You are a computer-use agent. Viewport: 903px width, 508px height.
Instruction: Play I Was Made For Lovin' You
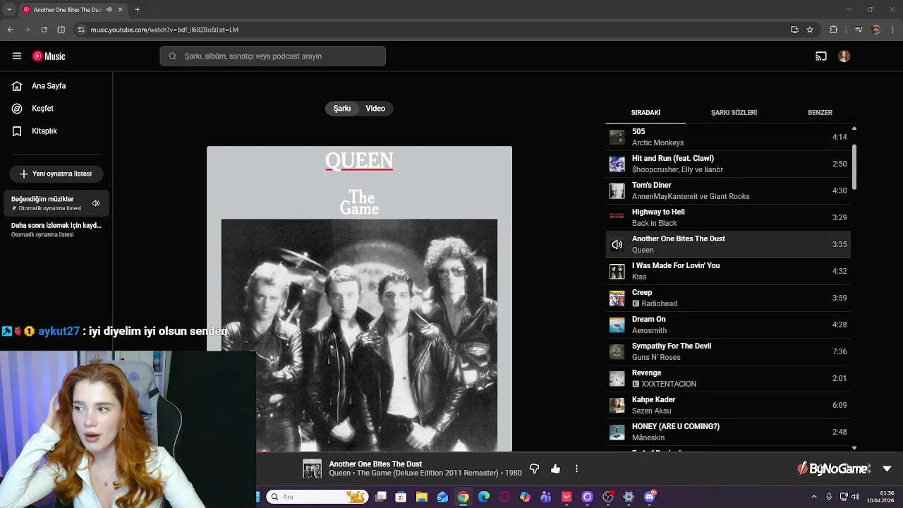point(728,271)
